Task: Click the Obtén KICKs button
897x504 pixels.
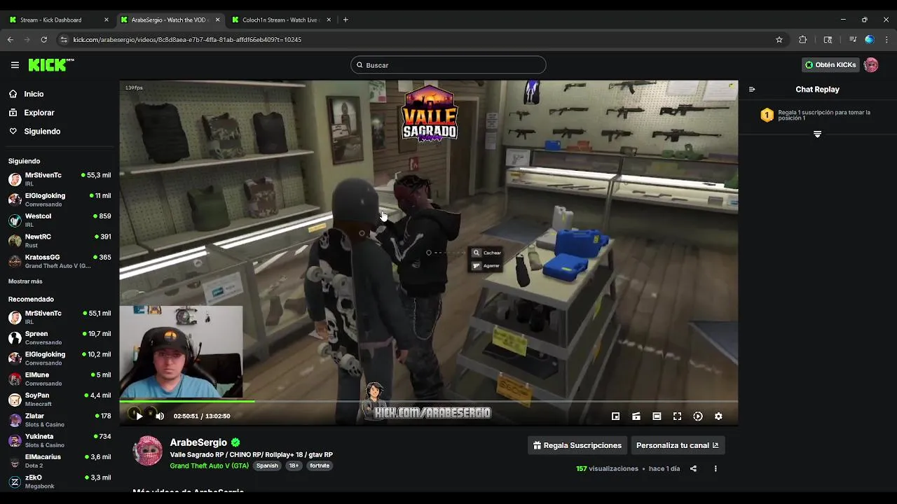Action: (x=830, y=65)
